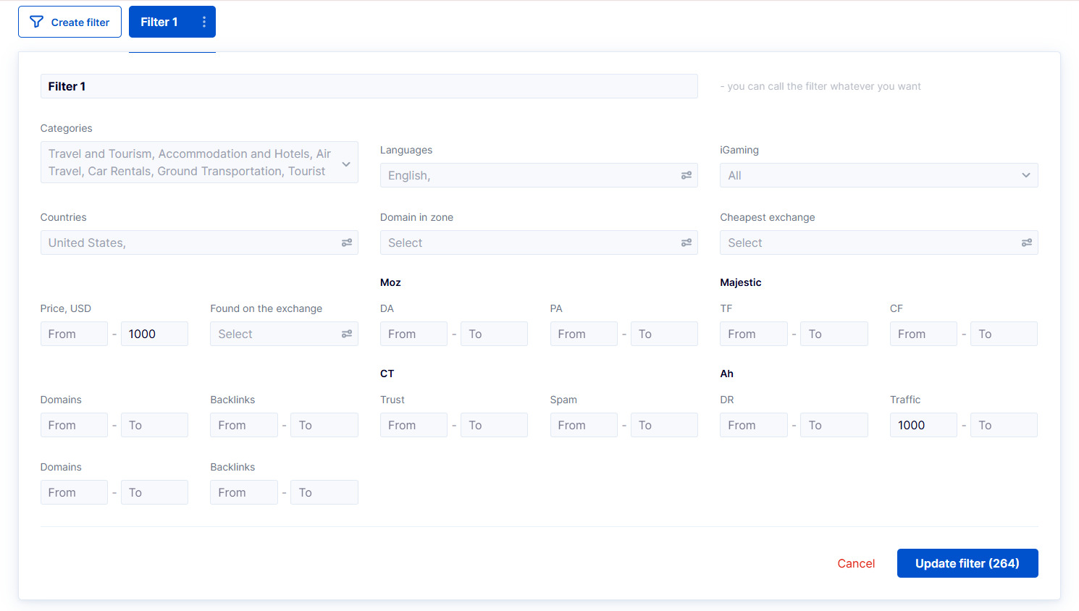Click the Traffic From field showing 1000

coord(923,425)
